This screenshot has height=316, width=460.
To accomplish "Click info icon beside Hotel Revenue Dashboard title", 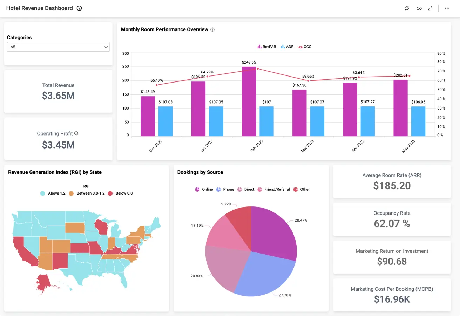I will 79,8.
